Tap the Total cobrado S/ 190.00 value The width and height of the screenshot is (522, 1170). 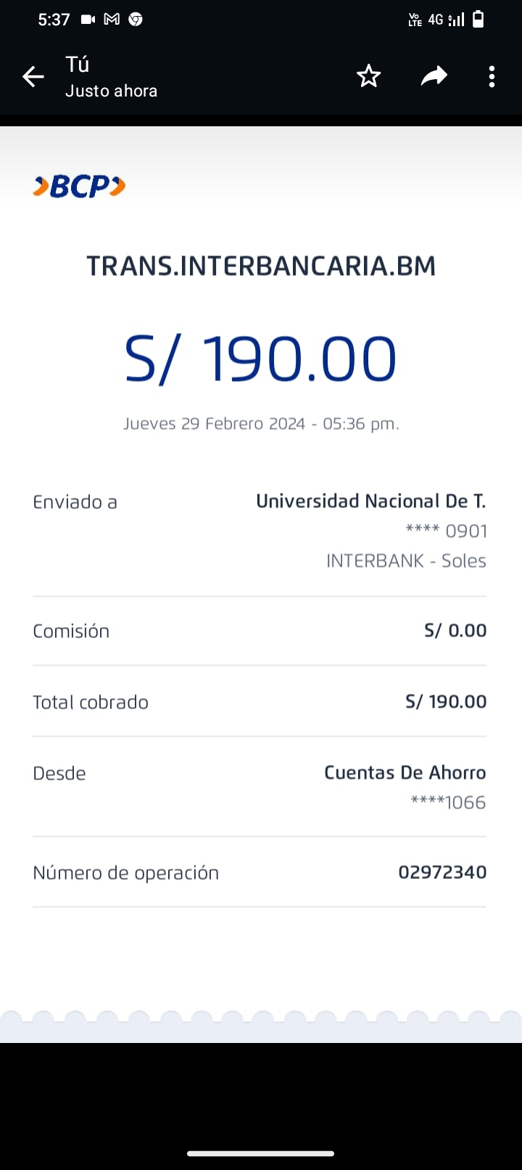pos(446,701)
